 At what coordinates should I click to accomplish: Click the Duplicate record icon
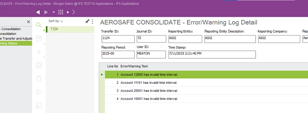(x=39, y=65)
